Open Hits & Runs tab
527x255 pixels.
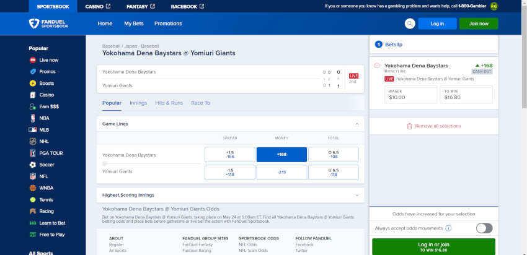[x=169, y=103]
